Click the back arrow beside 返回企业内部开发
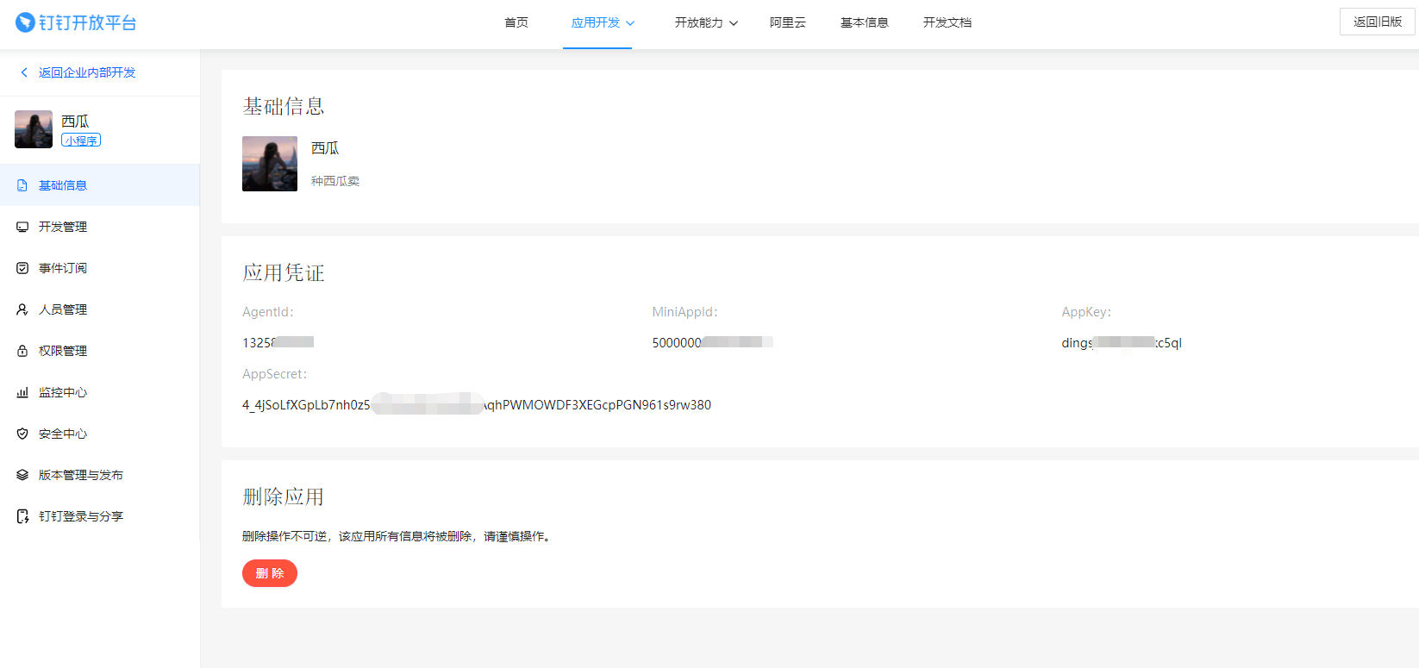 [x=24, y=72]
